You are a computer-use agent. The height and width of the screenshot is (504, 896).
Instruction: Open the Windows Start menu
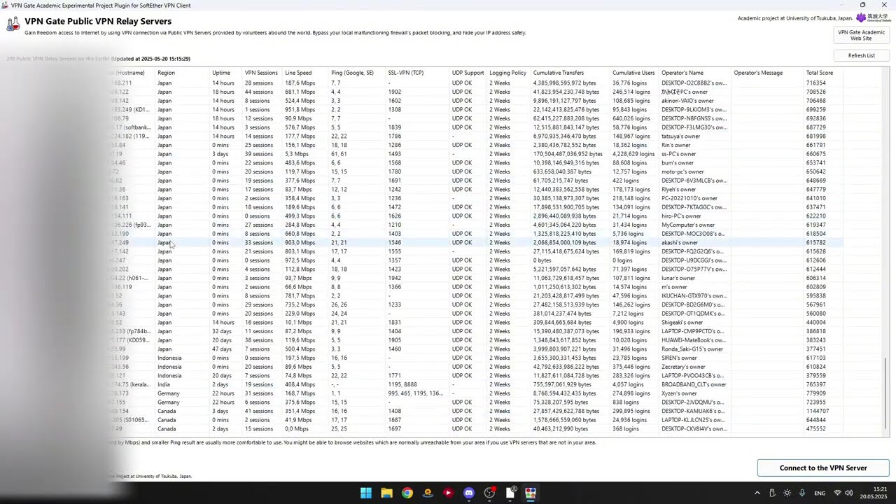(366, 493)
